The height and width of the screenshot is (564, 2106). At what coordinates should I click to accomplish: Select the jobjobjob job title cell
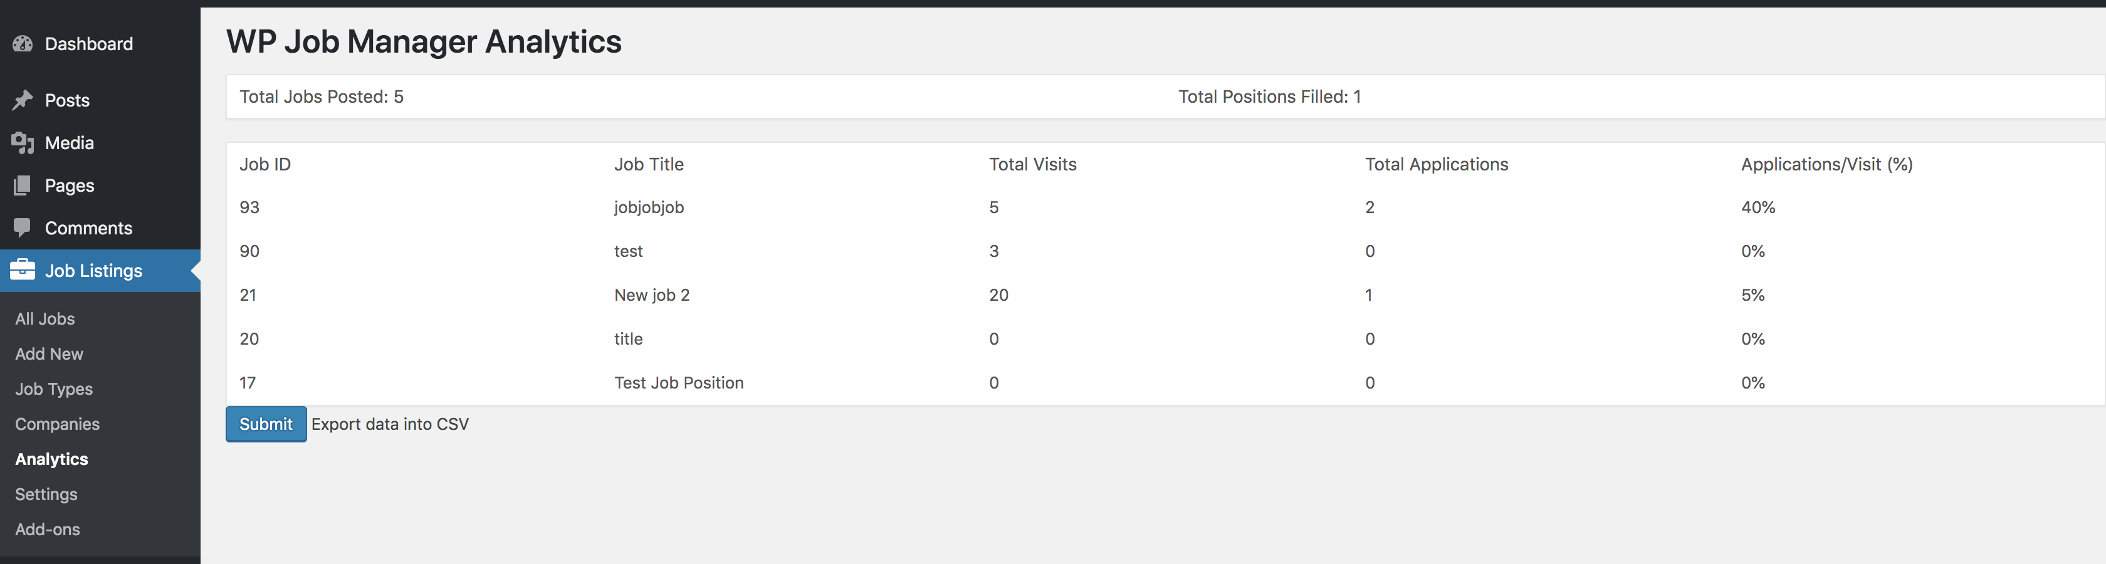pos(649,207)
